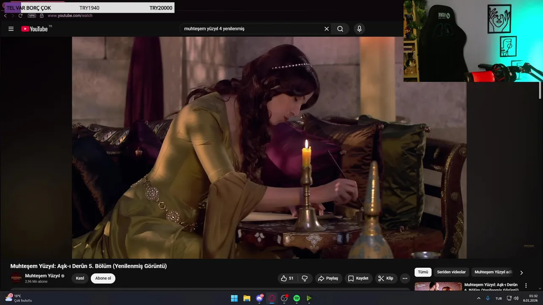Viewport: 543px width, 305px height.
Task: Open File Explorer from taskbar
Action: click(247, 298)
